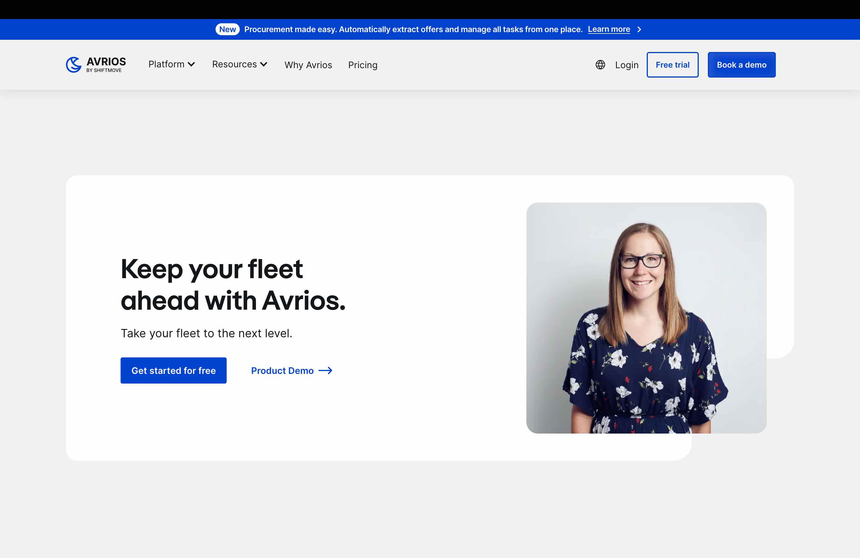Click the chevron after Learn more
Viewport: 860px width, 558px height.
pyautogui.click(x=639, y=29)
